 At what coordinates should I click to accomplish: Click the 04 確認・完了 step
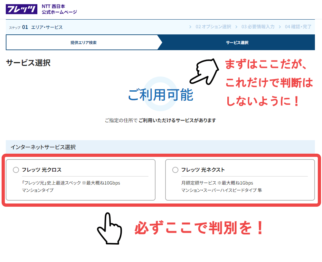click(x=298, y=27)
